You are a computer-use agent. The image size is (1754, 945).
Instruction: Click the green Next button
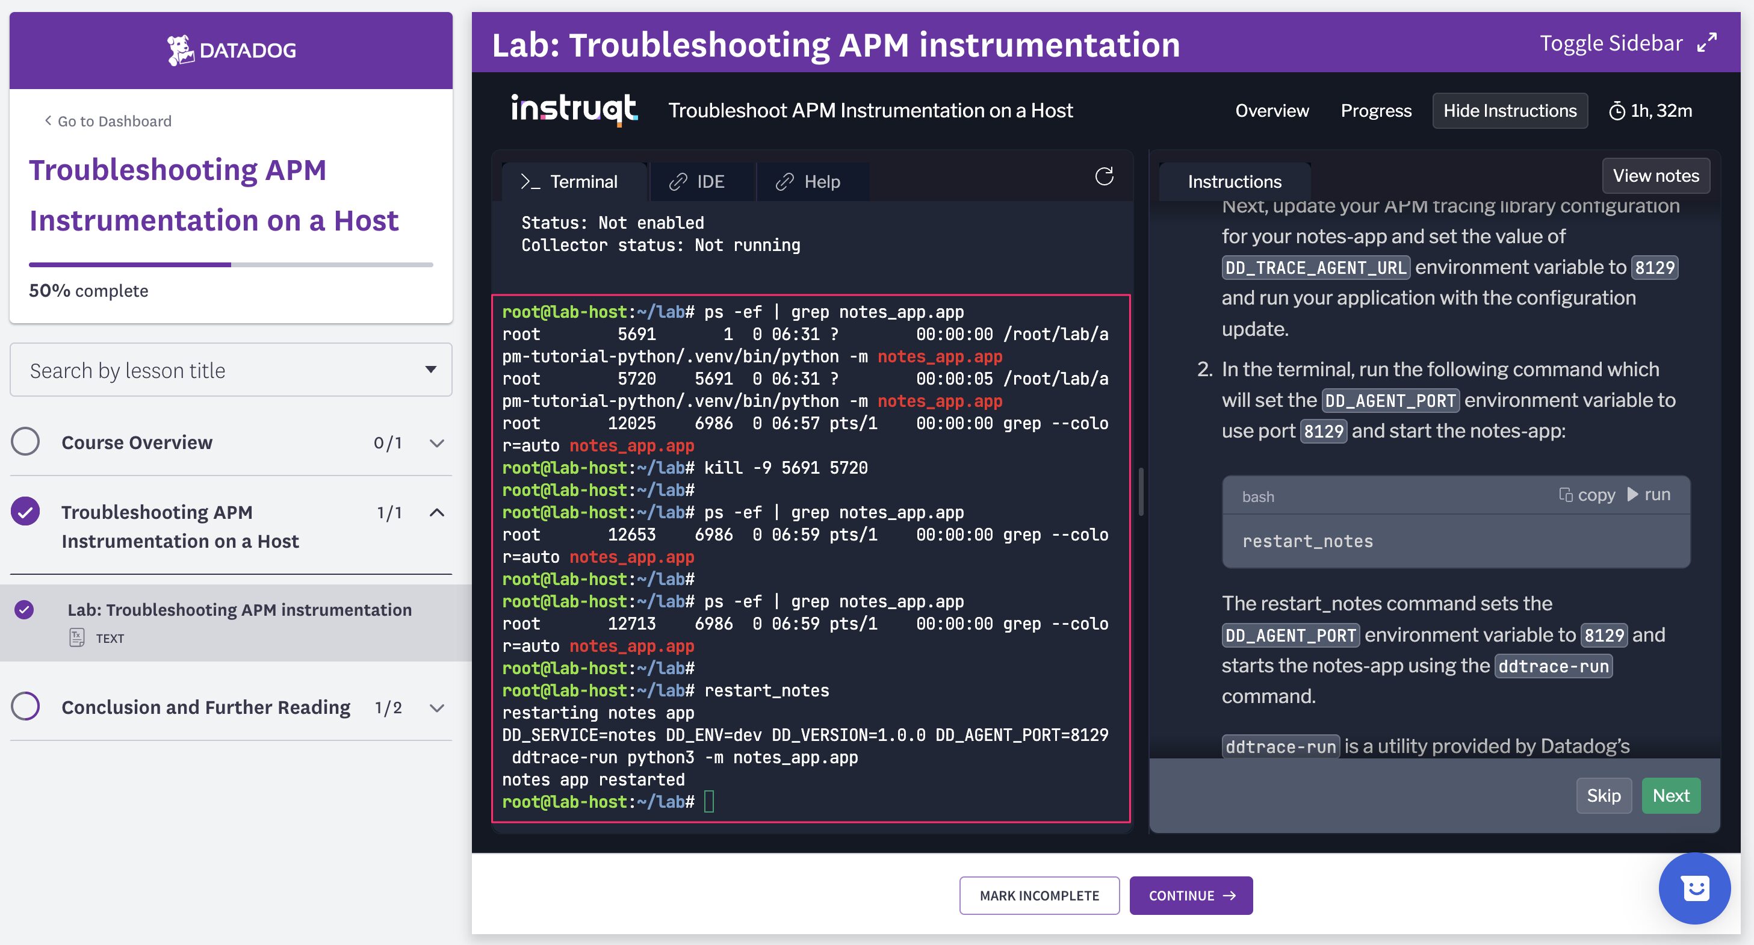tap(1670, 795)
